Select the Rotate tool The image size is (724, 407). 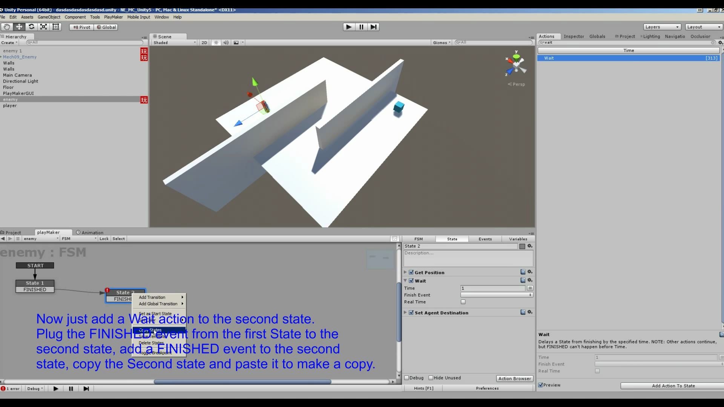point(32,27)
